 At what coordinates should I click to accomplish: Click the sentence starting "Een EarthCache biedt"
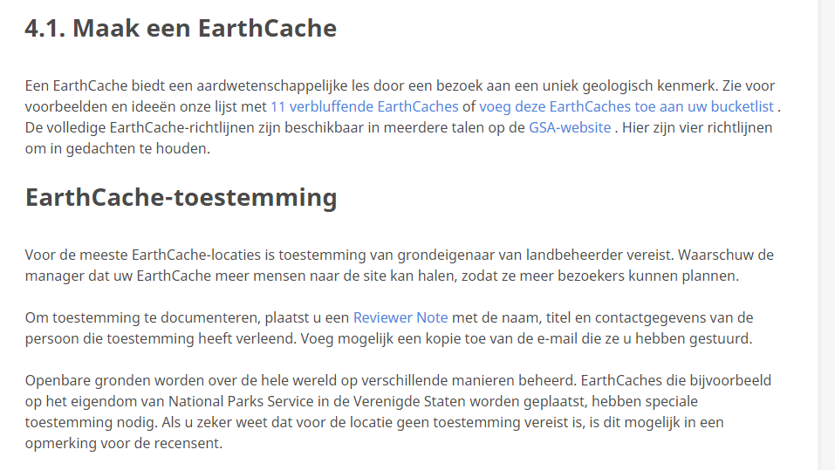[x=262, y=86]
